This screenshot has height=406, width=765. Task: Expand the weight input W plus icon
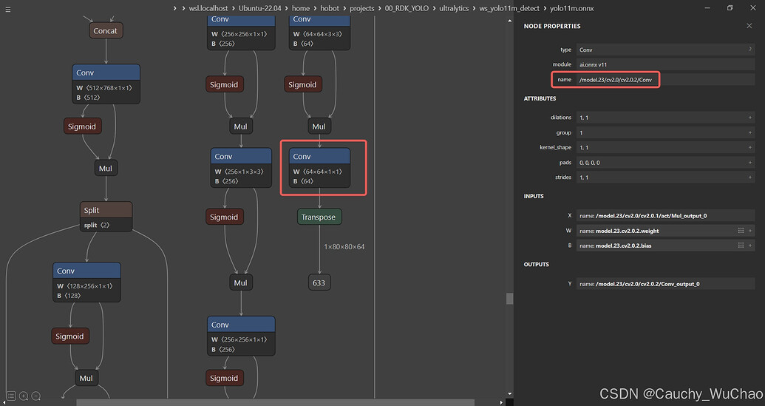point(750,231)
